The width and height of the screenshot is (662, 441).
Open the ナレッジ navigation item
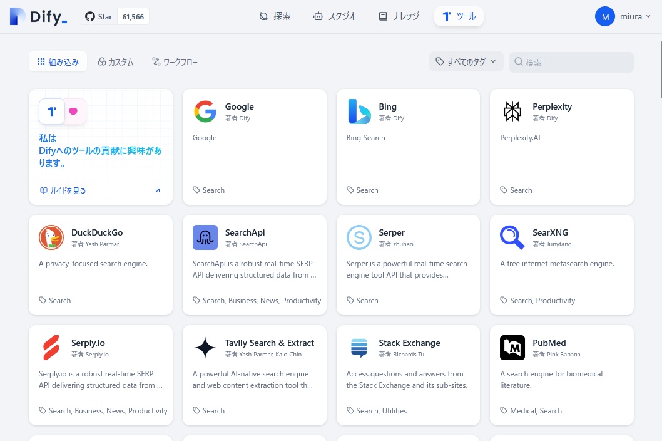point(399,16)
